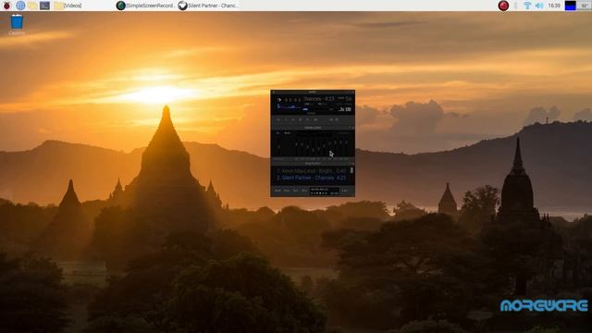The width and height of the screenshot is (592, 333).
Task: Toggle the playlist window PL button
Action: pyautogui.click(x=349, y=109)
